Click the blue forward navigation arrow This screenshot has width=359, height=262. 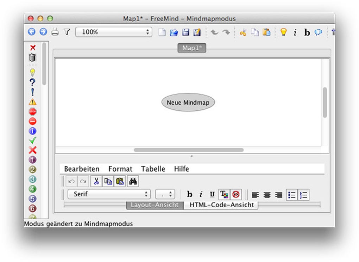(x=43, y=32)
